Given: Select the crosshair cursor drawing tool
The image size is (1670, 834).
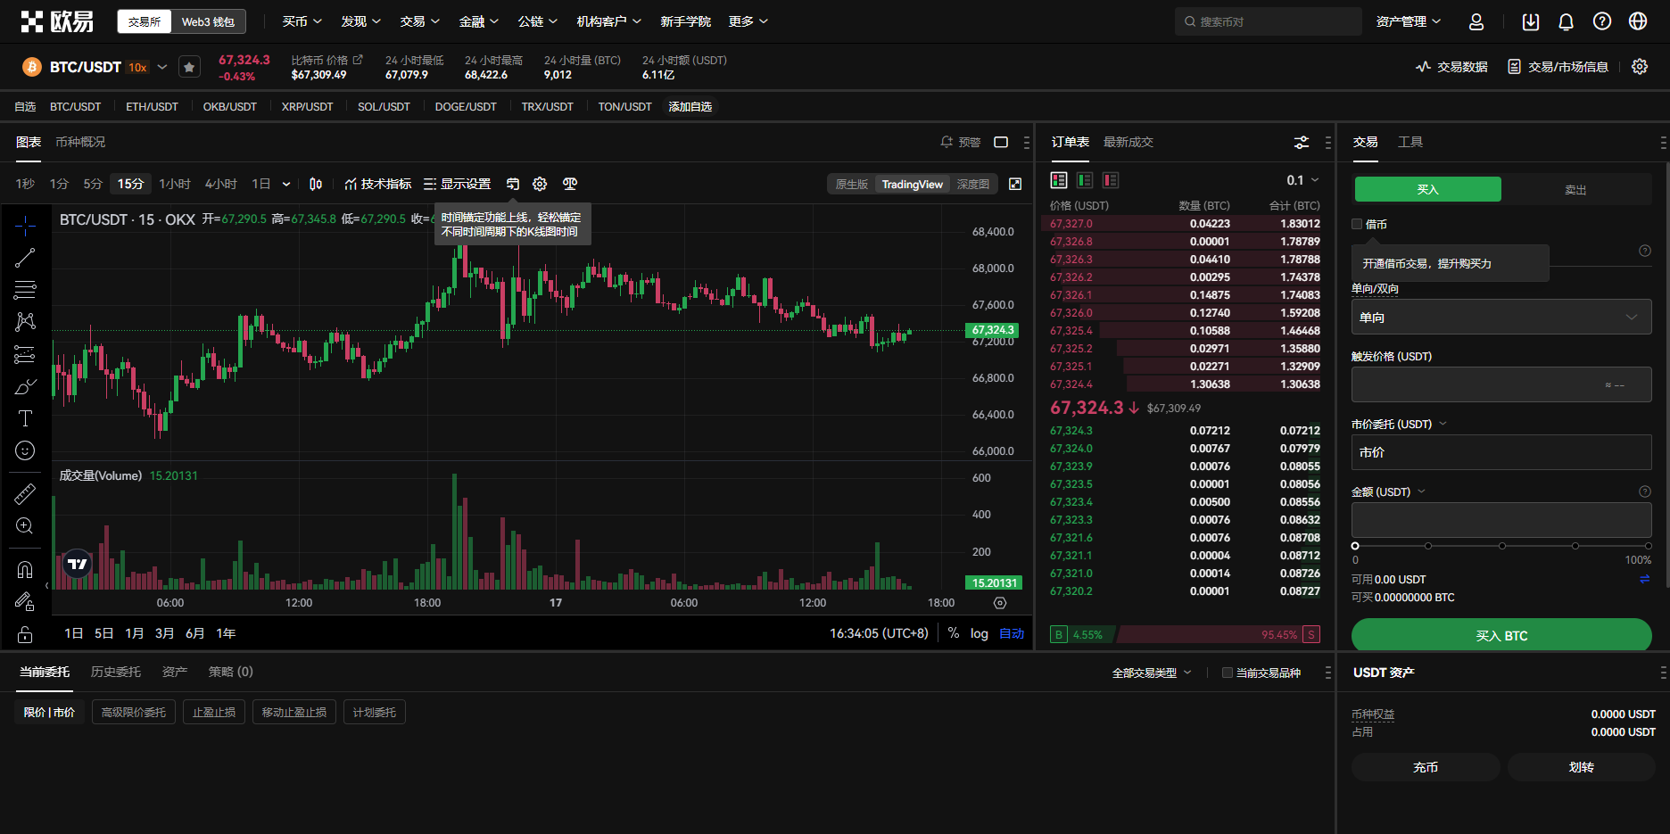Looking at the screenshot, I should 25,226.
